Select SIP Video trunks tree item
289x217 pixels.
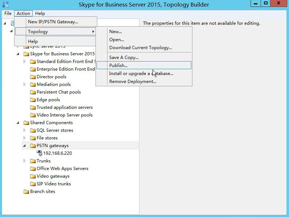click(54, 184)
